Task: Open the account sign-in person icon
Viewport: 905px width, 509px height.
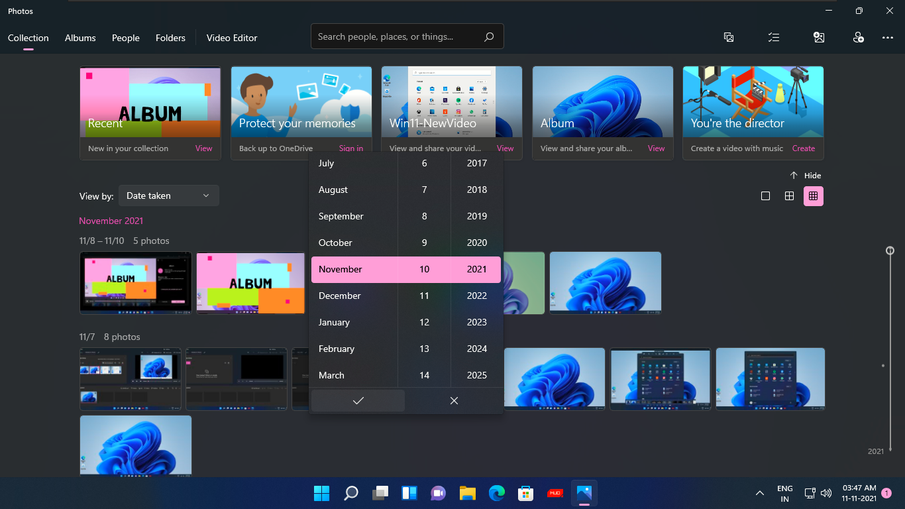Action: click(859, 38)
